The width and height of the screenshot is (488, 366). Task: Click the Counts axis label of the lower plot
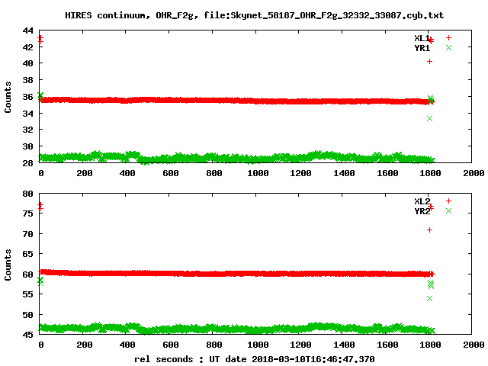point(8,265)
